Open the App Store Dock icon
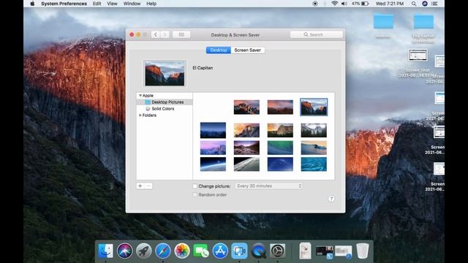468x263 pixels. (x=220, y=251)
